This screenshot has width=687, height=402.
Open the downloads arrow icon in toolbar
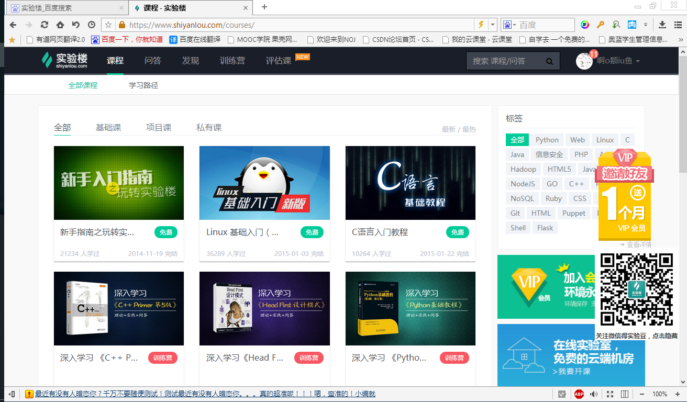pyautogui.click(x=662, y=25)
